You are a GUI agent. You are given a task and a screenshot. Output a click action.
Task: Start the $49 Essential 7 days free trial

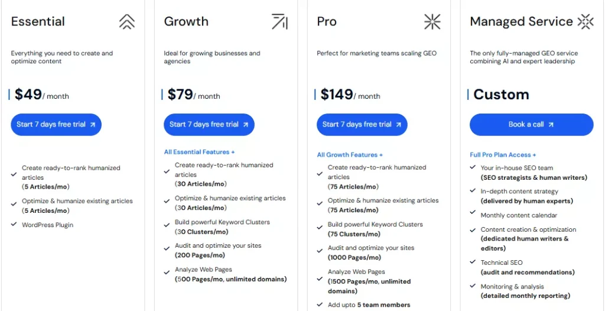tap(56, 125)
